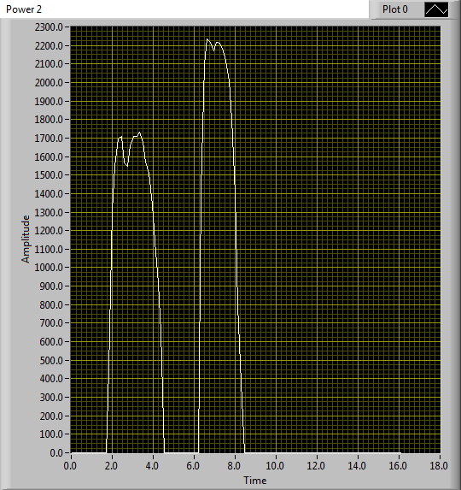Click the 4.0 time scale marker
The image size is (461, 490).
click(x=152, y=466)
